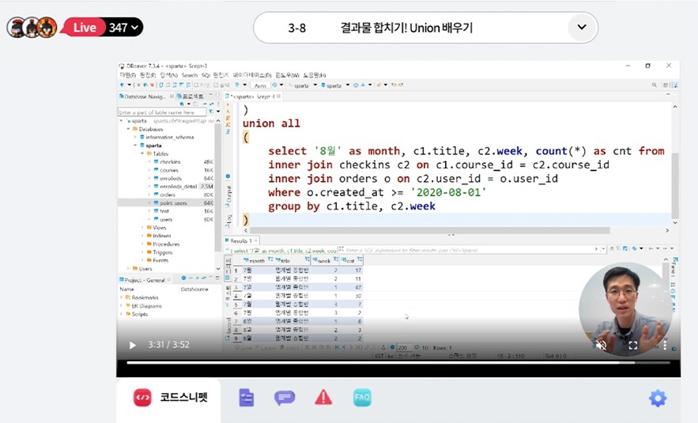The width and height of the screenshot is (698, 423).
Task: Collapse the Tables folder
Action: pyautogui.click(x=142, y=153)
